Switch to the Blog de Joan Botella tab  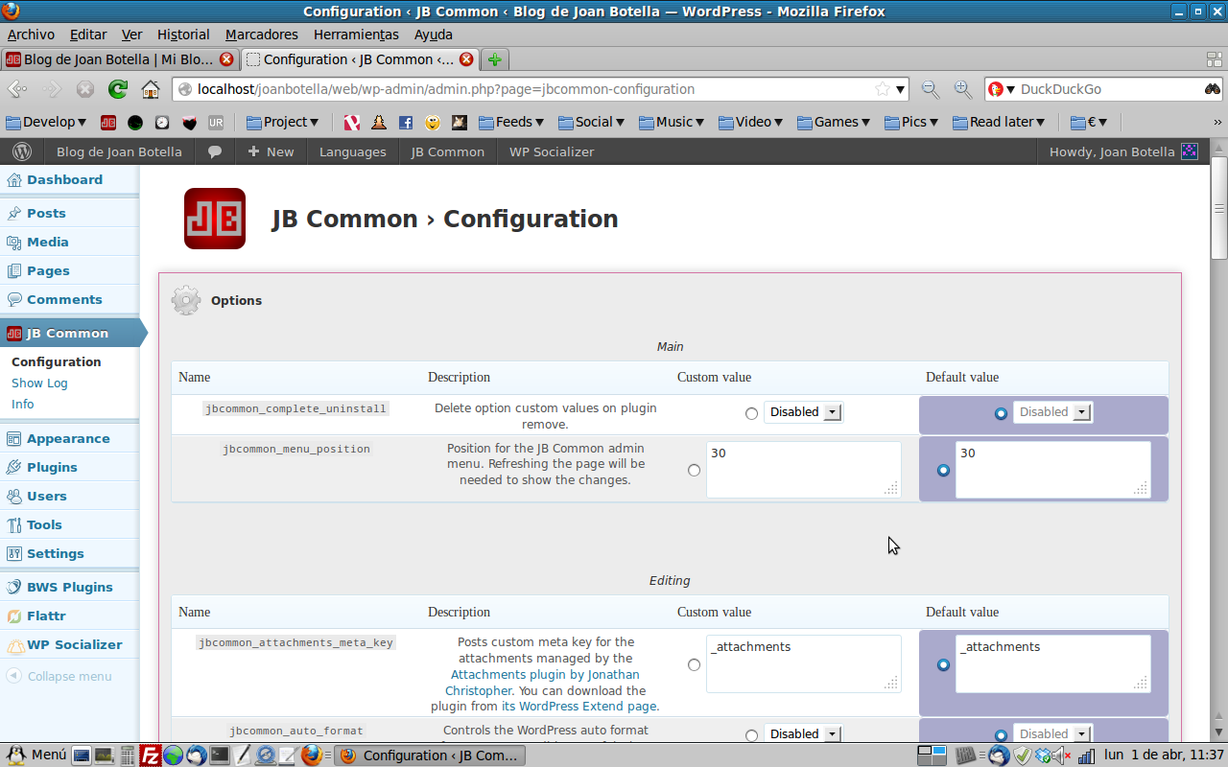click(x=120, y=59)
